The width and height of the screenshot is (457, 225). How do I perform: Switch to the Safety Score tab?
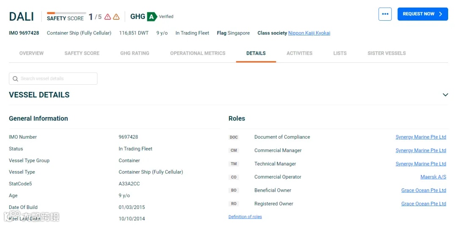pos(82,53)
